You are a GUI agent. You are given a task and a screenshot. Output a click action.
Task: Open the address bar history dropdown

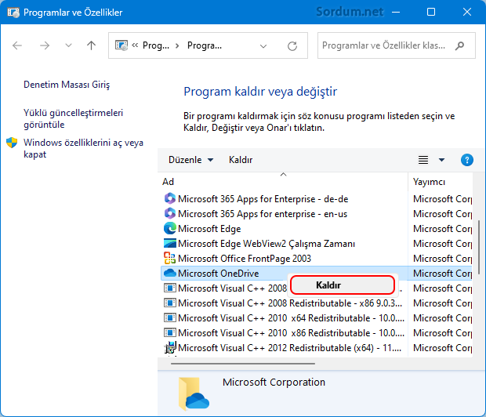click(x=263, y=46)
